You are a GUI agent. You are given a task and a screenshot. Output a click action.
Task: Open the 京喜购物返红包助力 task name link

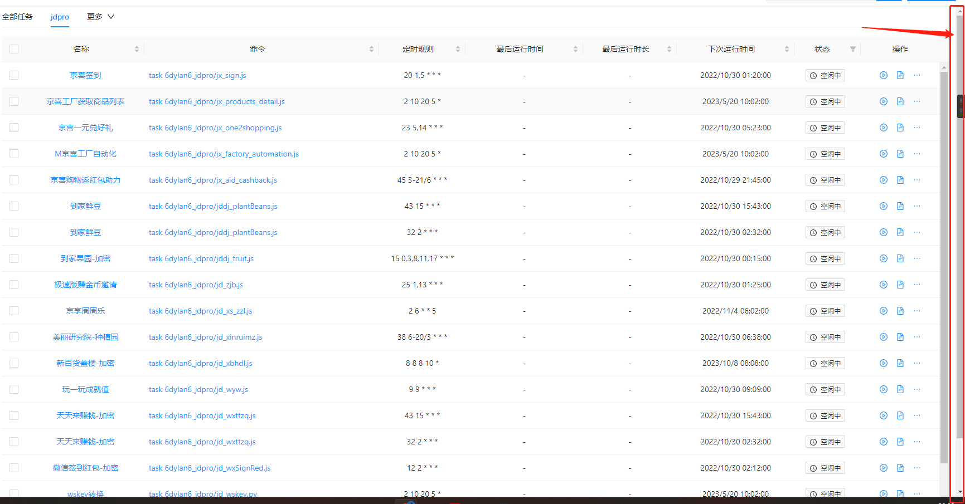(x=85, y=180)
